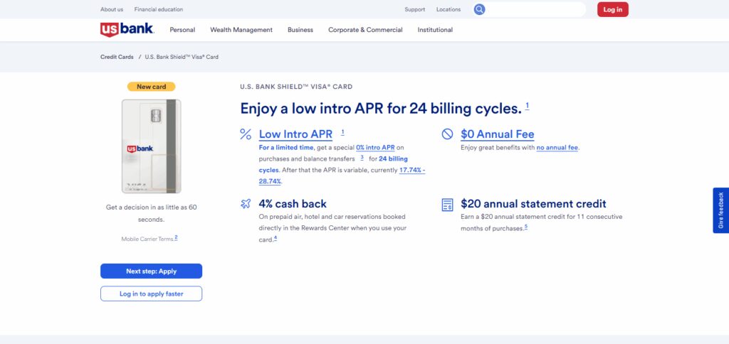Click the Next step: Apply button
The width and height of the screenshot is (729, 344).
coord(151,271)
